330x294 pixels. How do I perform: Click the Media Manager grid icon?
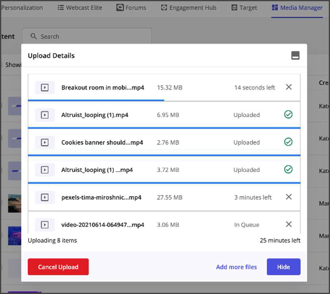click(274, 7)
